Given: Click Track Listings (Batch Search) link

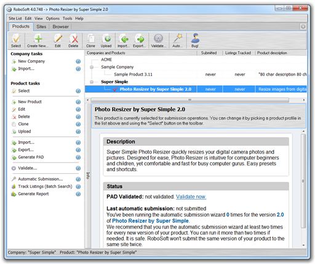Looking at the screenshot, I should (45, 187).
